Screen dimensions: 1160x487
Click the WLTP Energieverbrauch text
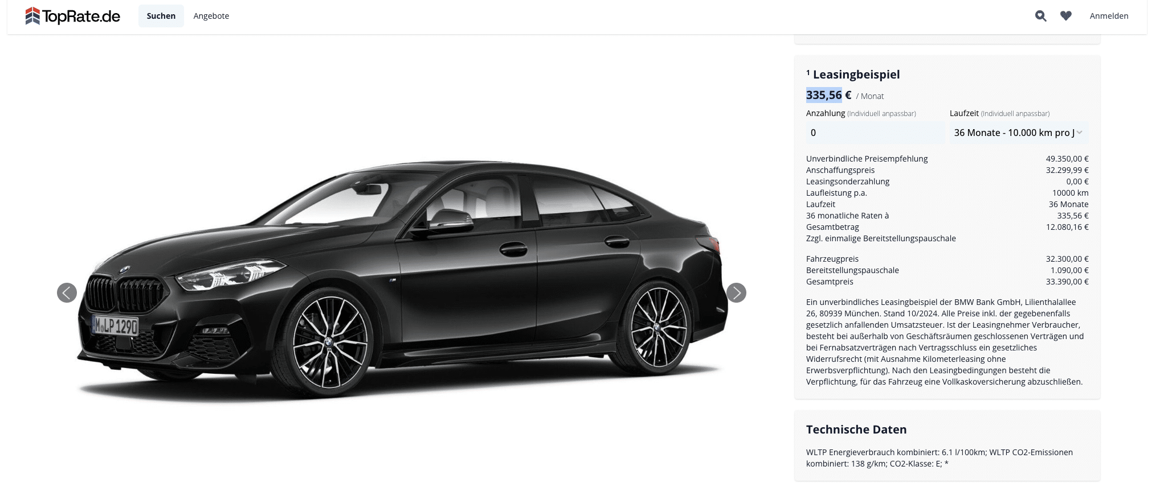coord(940,458)
